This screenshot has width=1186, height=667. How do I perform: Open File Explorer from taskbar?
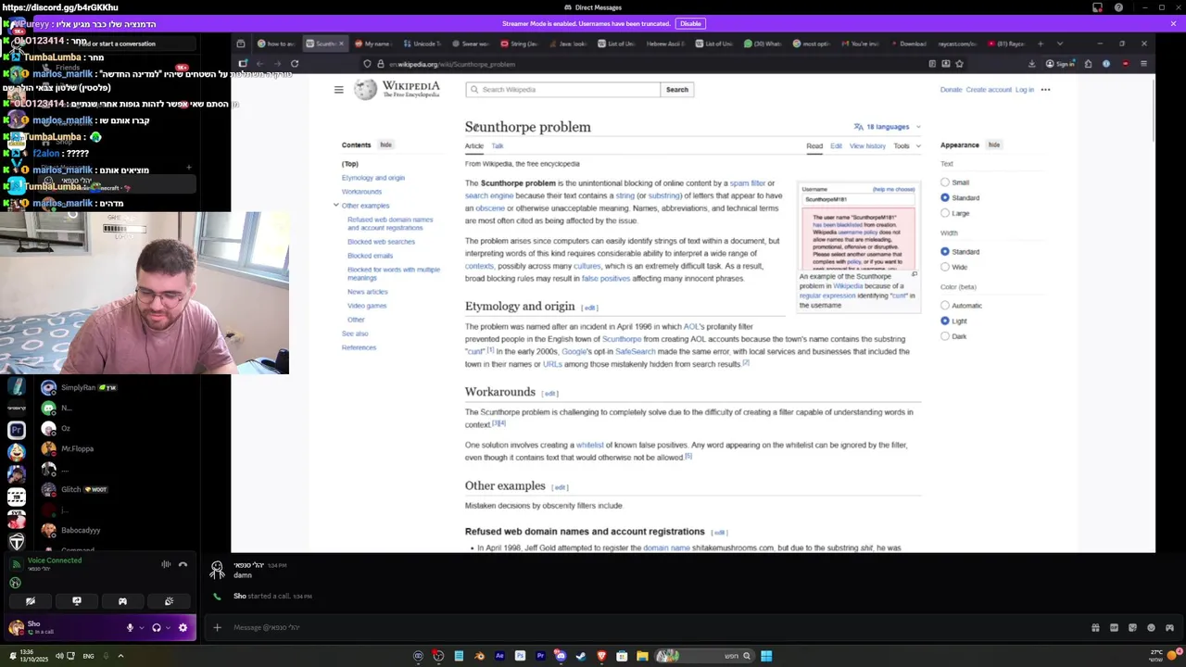pyautogui.click(x=642, y=656)
